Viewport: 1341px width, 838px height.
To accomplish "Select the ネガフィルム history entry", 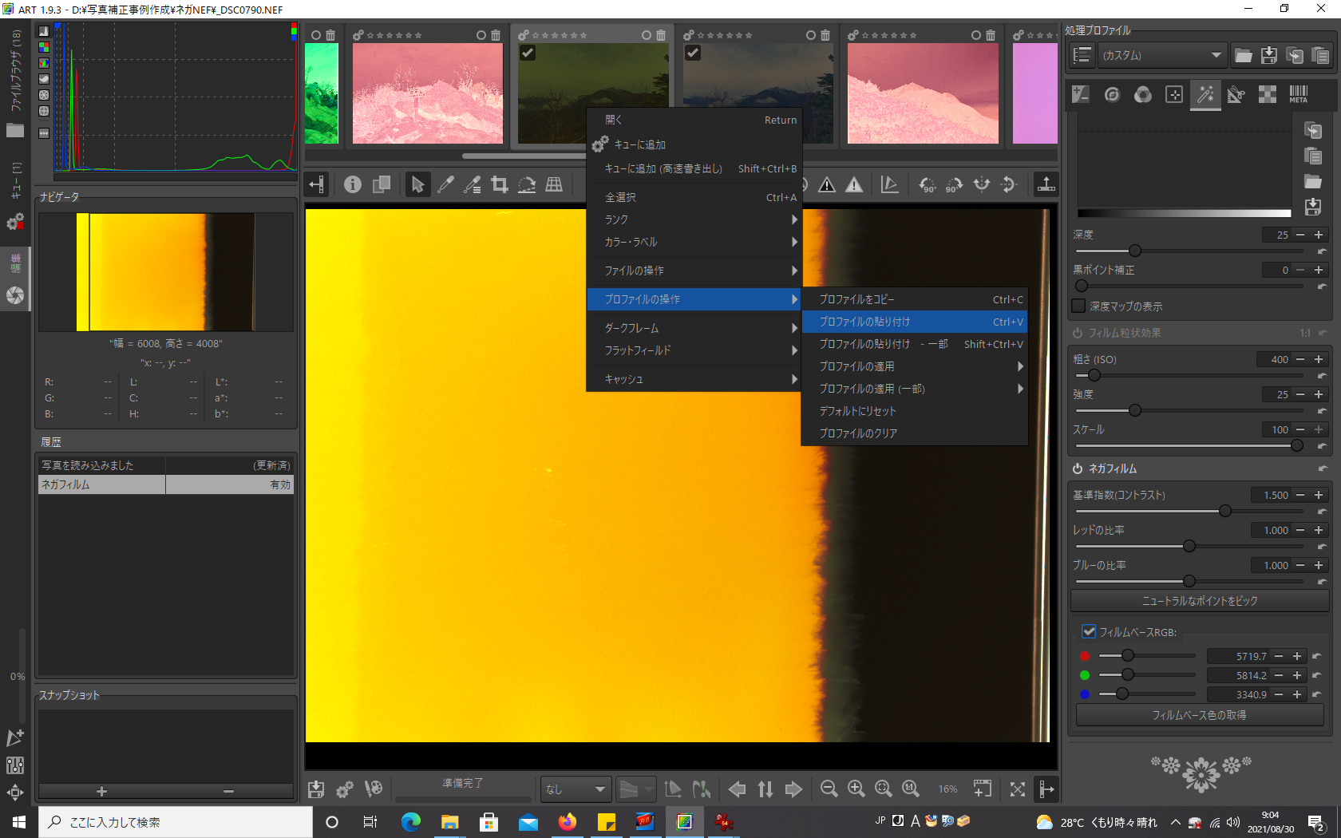I will (166, 484).
